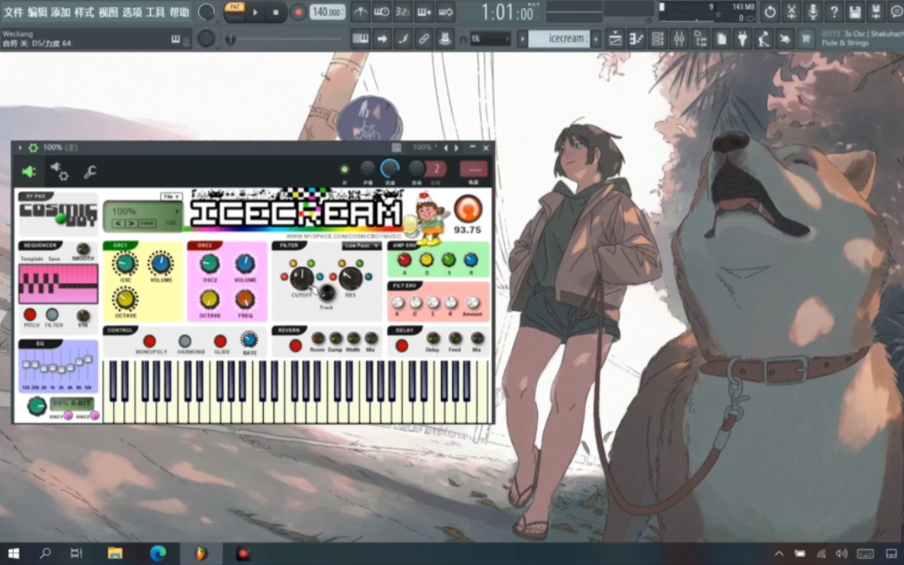Viewport: 904px width, 565px height.
Task: Open the 添加 menu
Action: 61,12
